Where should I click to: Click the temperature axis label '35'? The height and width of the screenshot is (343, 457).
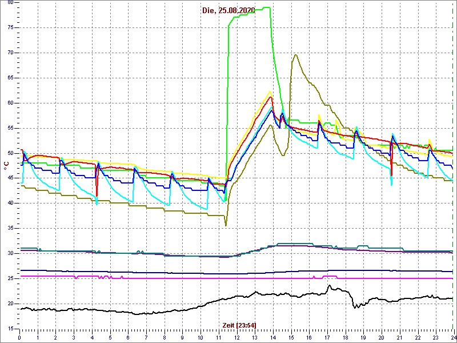[x=10, y=228]
